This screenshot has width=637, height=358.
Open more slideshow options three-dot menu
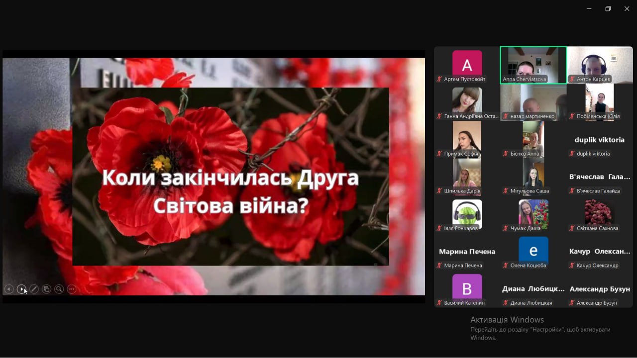coord(72,289)
